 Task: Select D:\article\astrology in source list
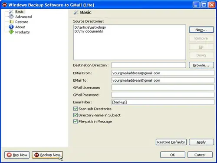click(x=90, y=27)
